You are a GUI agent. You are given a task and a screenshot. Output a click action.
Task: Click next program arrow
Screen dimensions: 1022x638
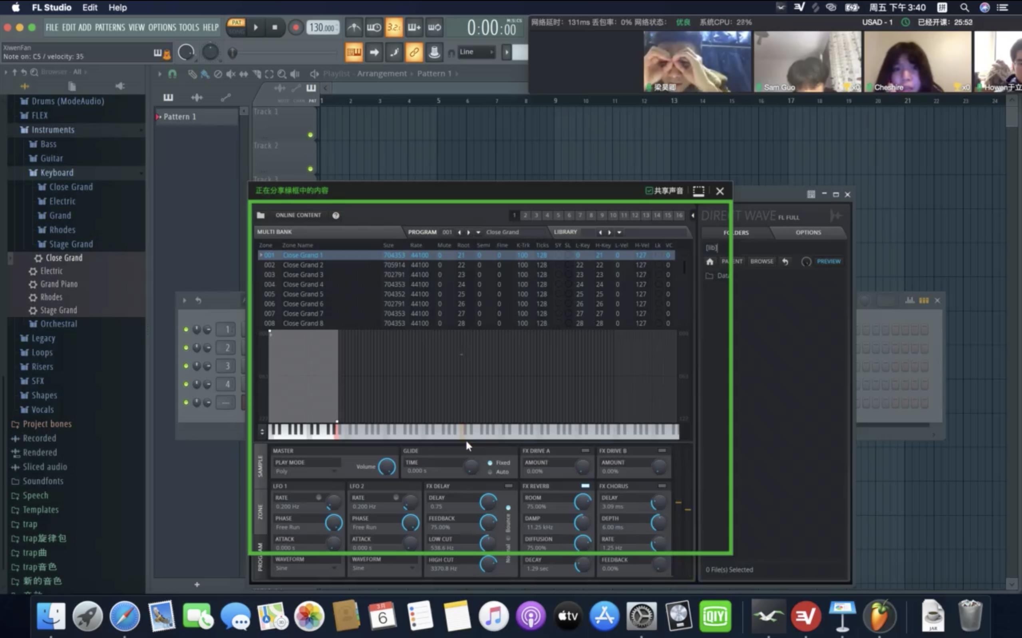(469, 232)
